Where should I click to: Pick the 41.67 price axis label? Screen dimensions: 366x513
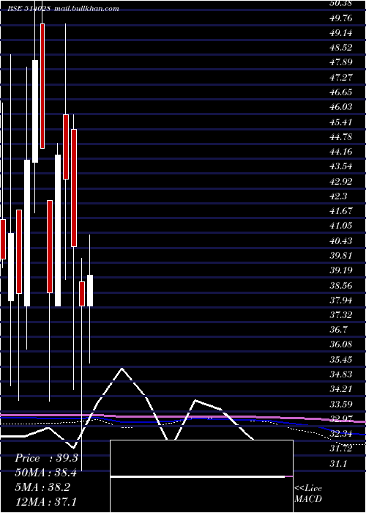pyautogui.click(x=341, y=211)
